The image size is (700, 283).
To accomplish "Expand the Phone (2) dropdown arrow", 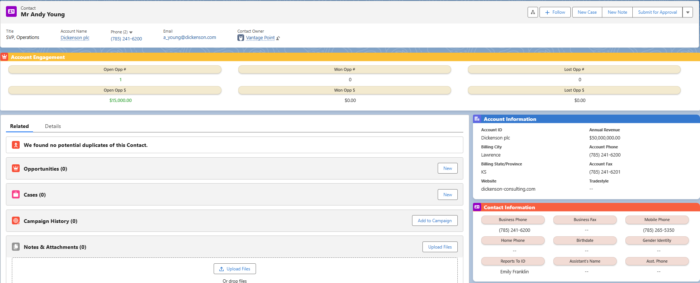I will pyautogui.click(x=131, y=32).
